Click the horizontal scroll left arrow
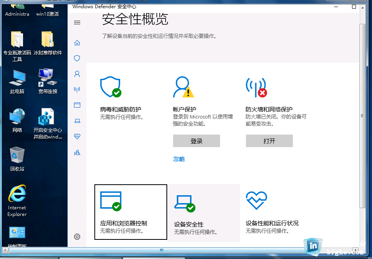 coord(5,250)
